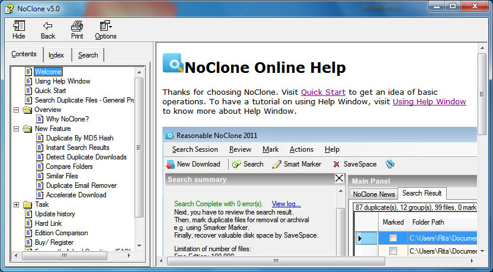Collapse the Overview folder
Screen dimensions: 493x272
pos(17,110)
